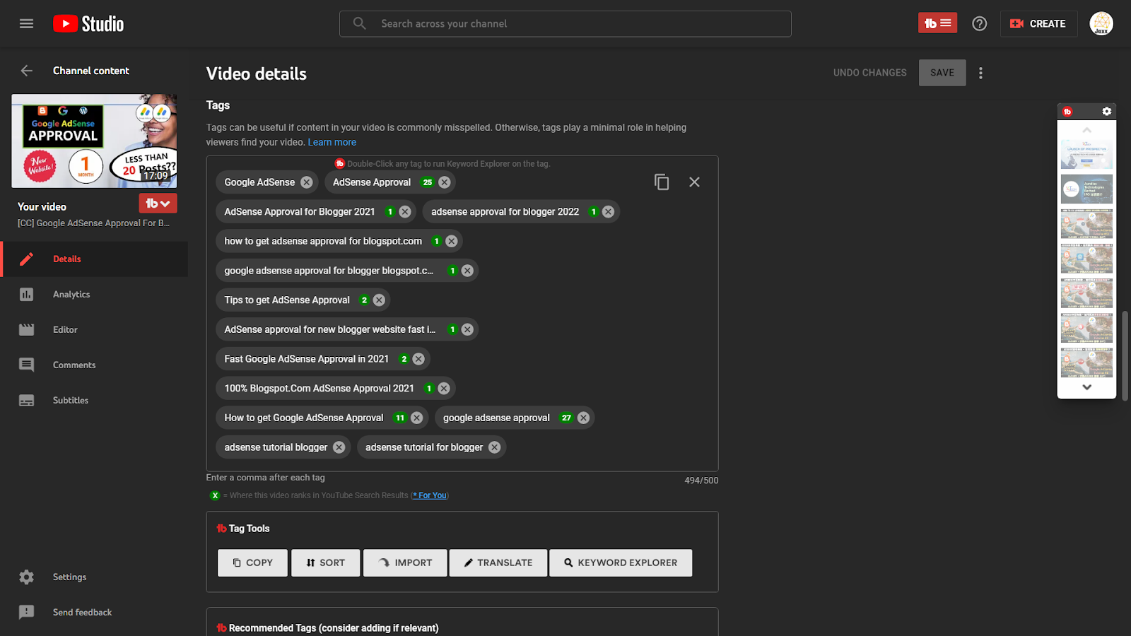The image size is (1131, 636).
Task: Click the rank badge 11 on How to get Google AdSense Approval
Action: (x=399, y=418)
